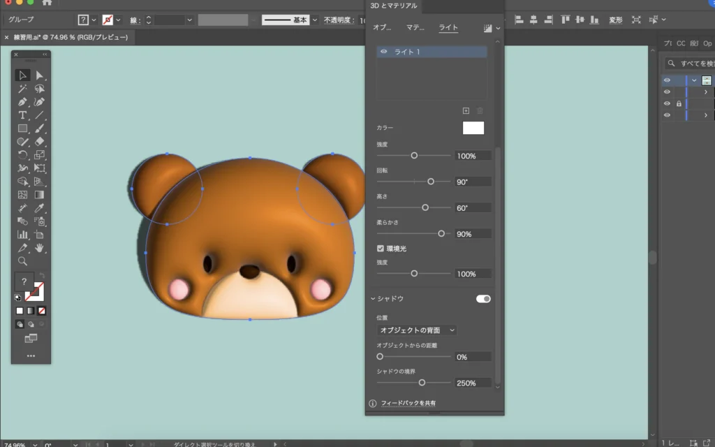Collapse the シャドウ section
The width and height of the screenshot is (715, 447).
374,299
